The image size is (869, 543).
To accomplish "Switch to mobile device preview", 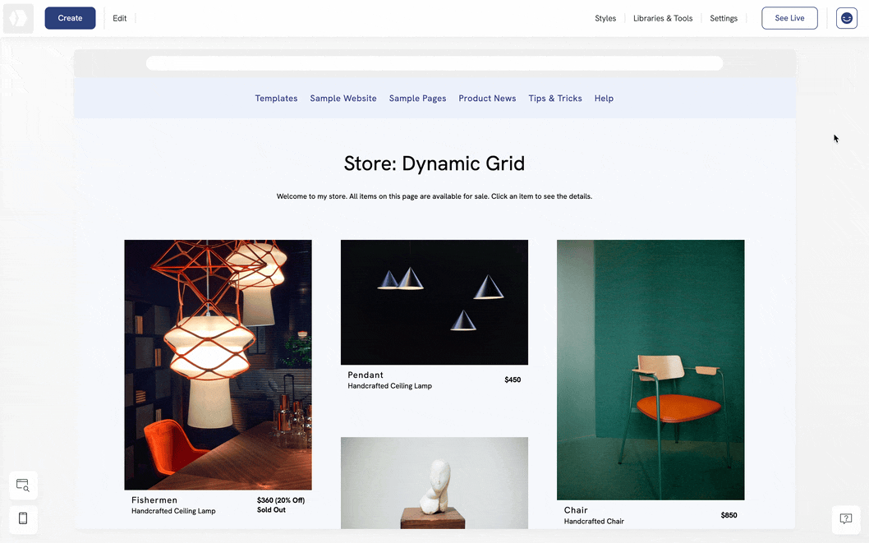I will point(23,518).
